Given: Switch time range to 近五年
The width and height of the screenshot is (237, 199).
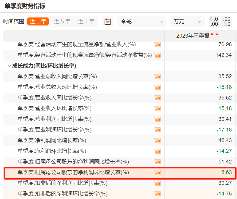Looking at the screenshot, I should [62, 21].
